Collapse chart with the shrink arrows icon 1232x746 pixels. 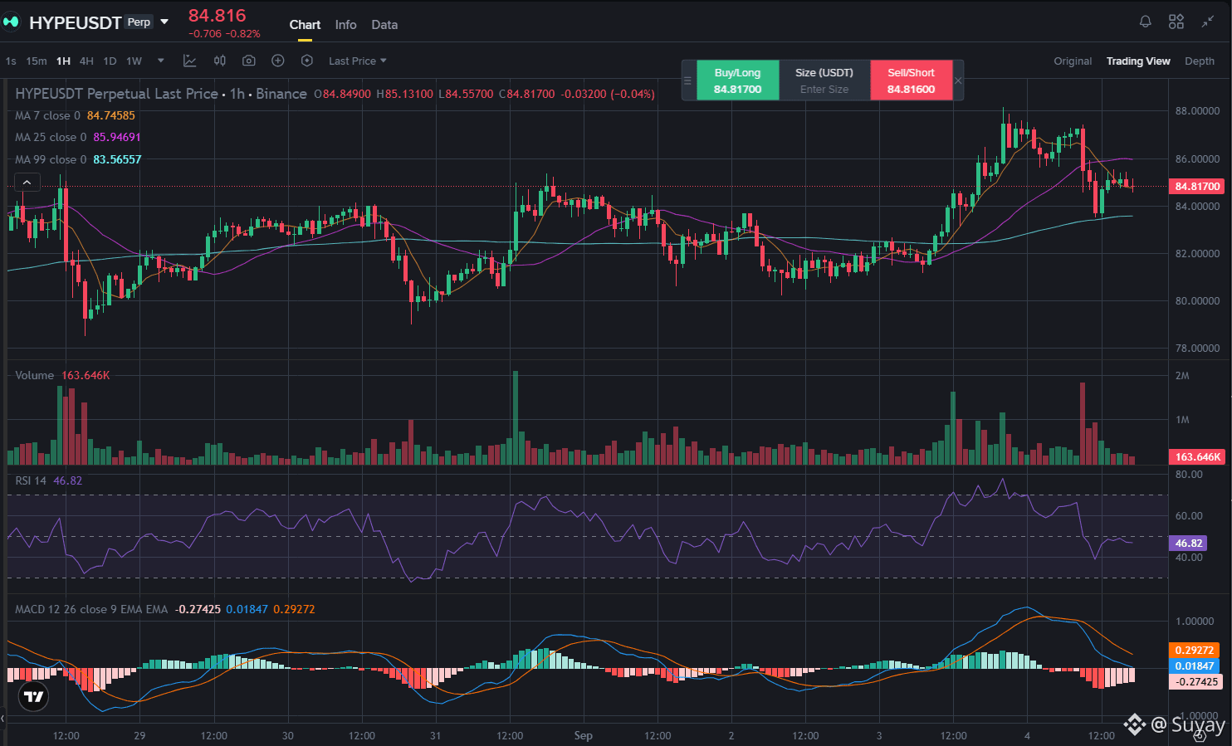coord(1208,22)
